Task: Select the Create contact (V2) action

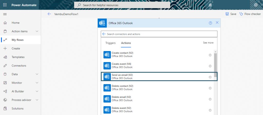Action: click(x=157, y=55)
